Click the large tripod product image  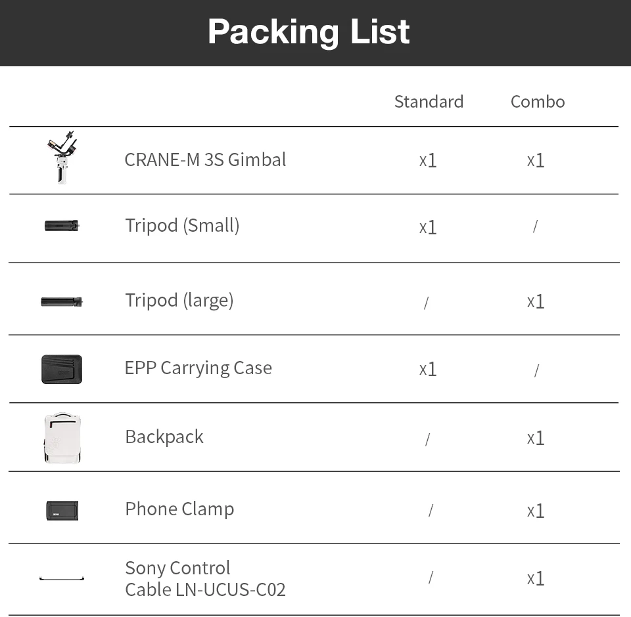[x=62, y=301]
